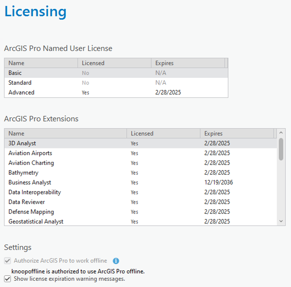The width and height of the screenshot is (291, 287).
Task: Click the offline authorization info icon
Action: (116, 261)
